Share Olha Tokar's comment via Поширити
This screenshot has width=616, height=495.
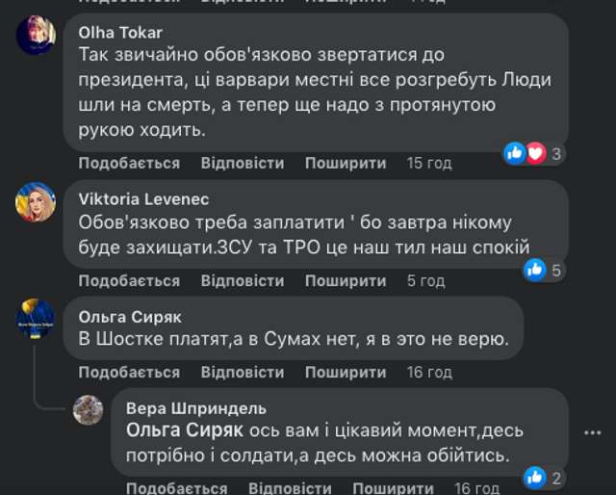(x=346, y=164)
